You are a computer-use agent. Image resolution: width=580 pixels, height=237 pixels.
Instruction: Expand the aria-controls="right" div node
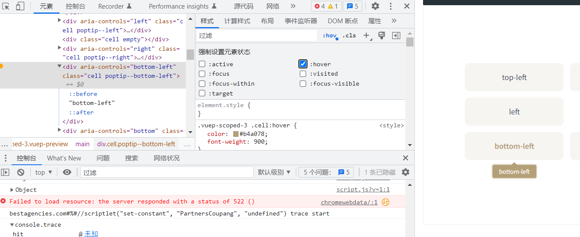coord(60,48)
